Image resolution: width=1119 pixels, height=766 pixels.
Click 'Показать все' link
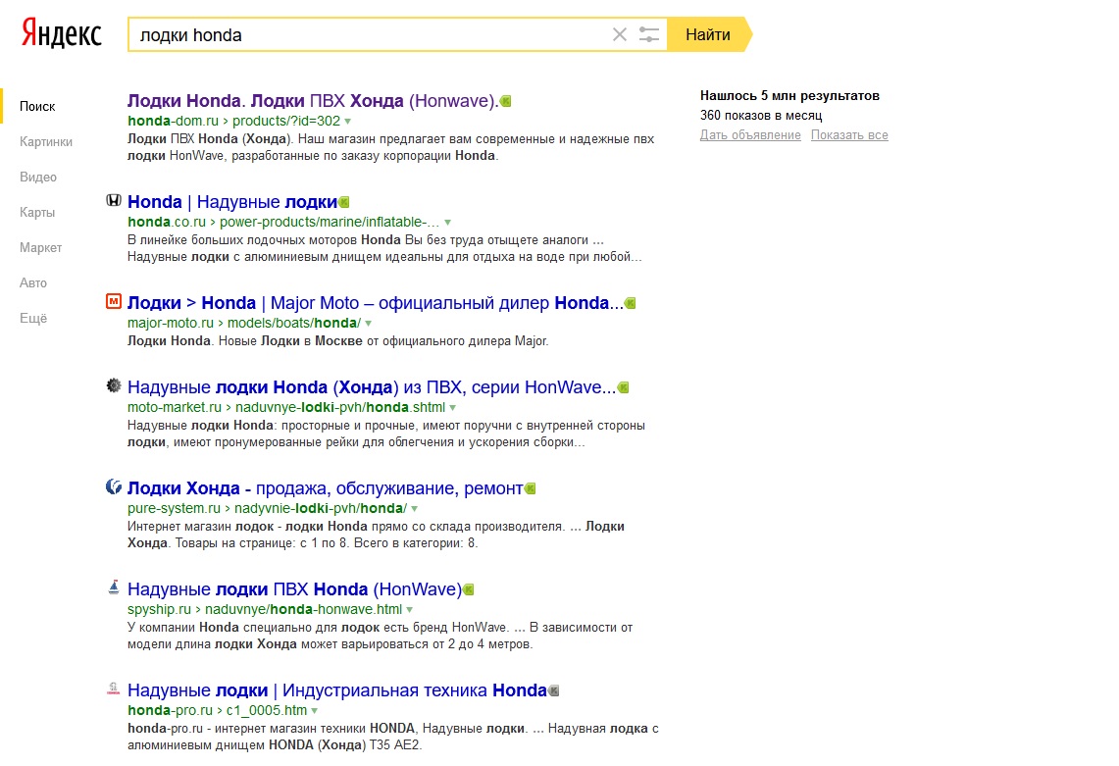tap(849, 135)
